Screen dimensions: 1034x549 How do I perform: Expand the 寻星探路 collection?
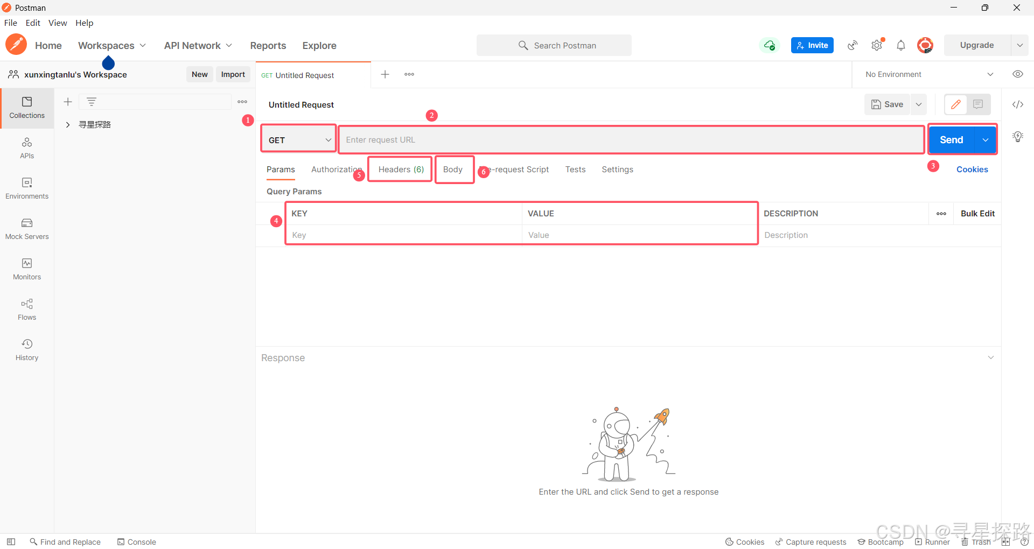point(68,124)
